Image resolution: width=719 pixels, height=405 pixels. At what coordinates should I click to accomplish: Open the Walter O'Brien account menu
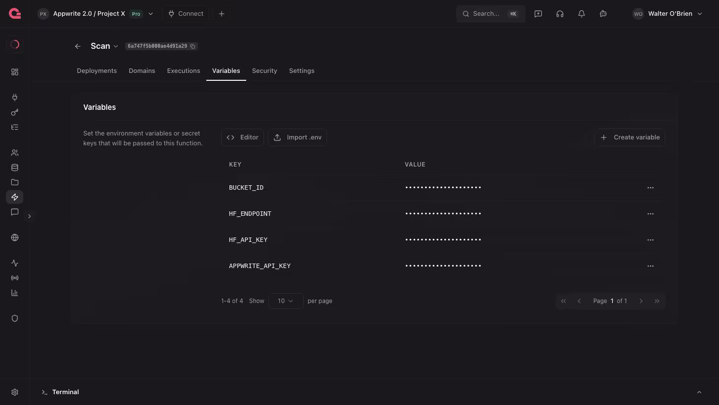667,14
